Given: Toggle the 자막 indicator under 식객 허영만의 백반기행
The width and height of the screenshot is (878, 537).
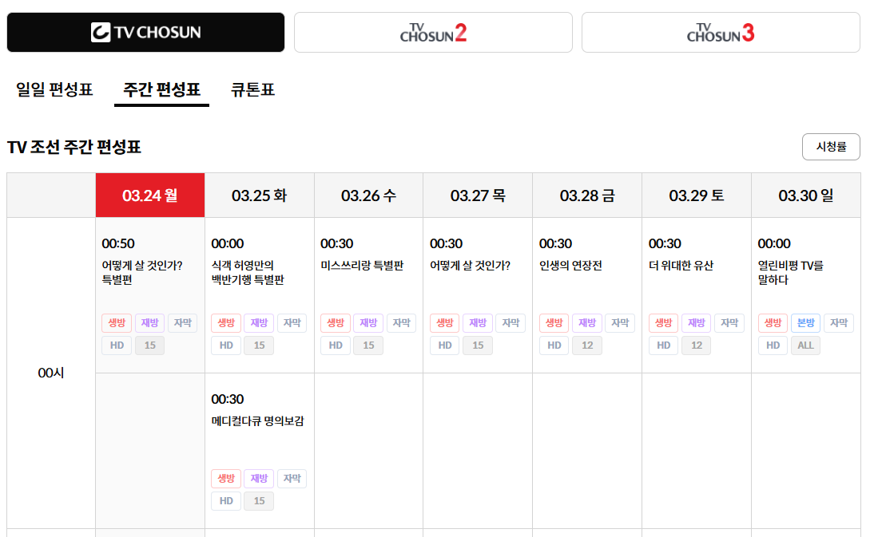Looking at the screenshot, I should click(x=292, y=323).
